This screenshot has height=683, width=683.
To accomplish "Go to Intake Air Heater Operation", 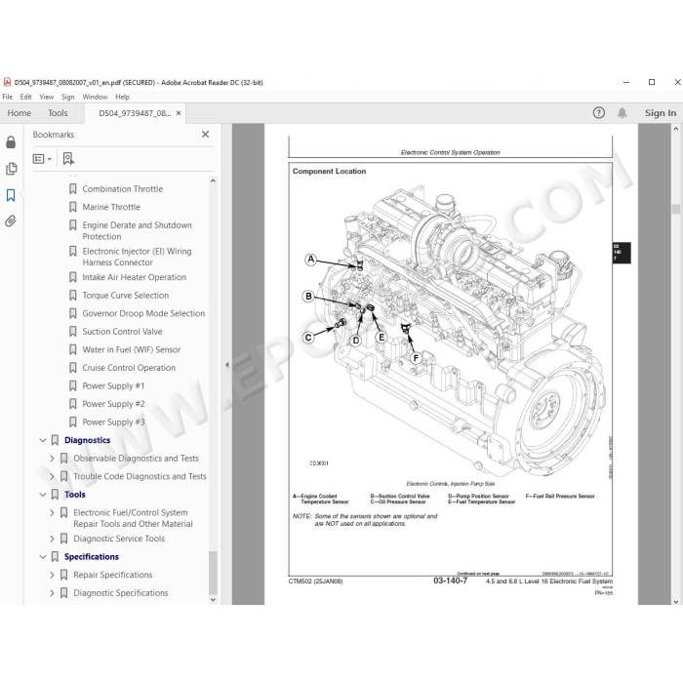I will [x=135, y=277].
